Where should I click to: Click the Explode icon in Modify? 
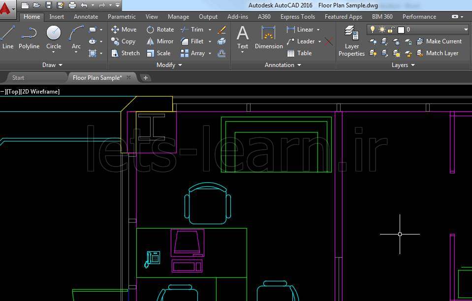tap(221, 41)
